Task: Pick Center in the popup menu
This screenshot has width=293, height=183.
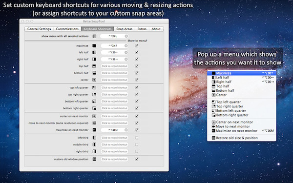Action: coord(242,95)
